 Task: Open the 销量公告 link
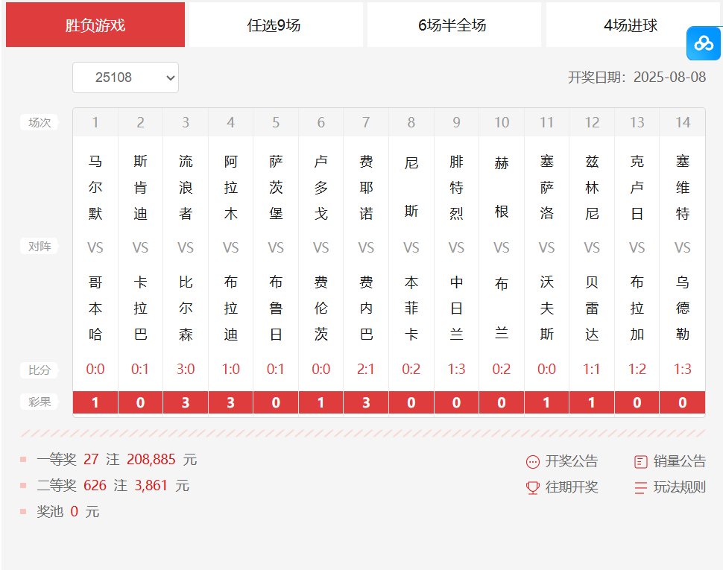(680, 461)
